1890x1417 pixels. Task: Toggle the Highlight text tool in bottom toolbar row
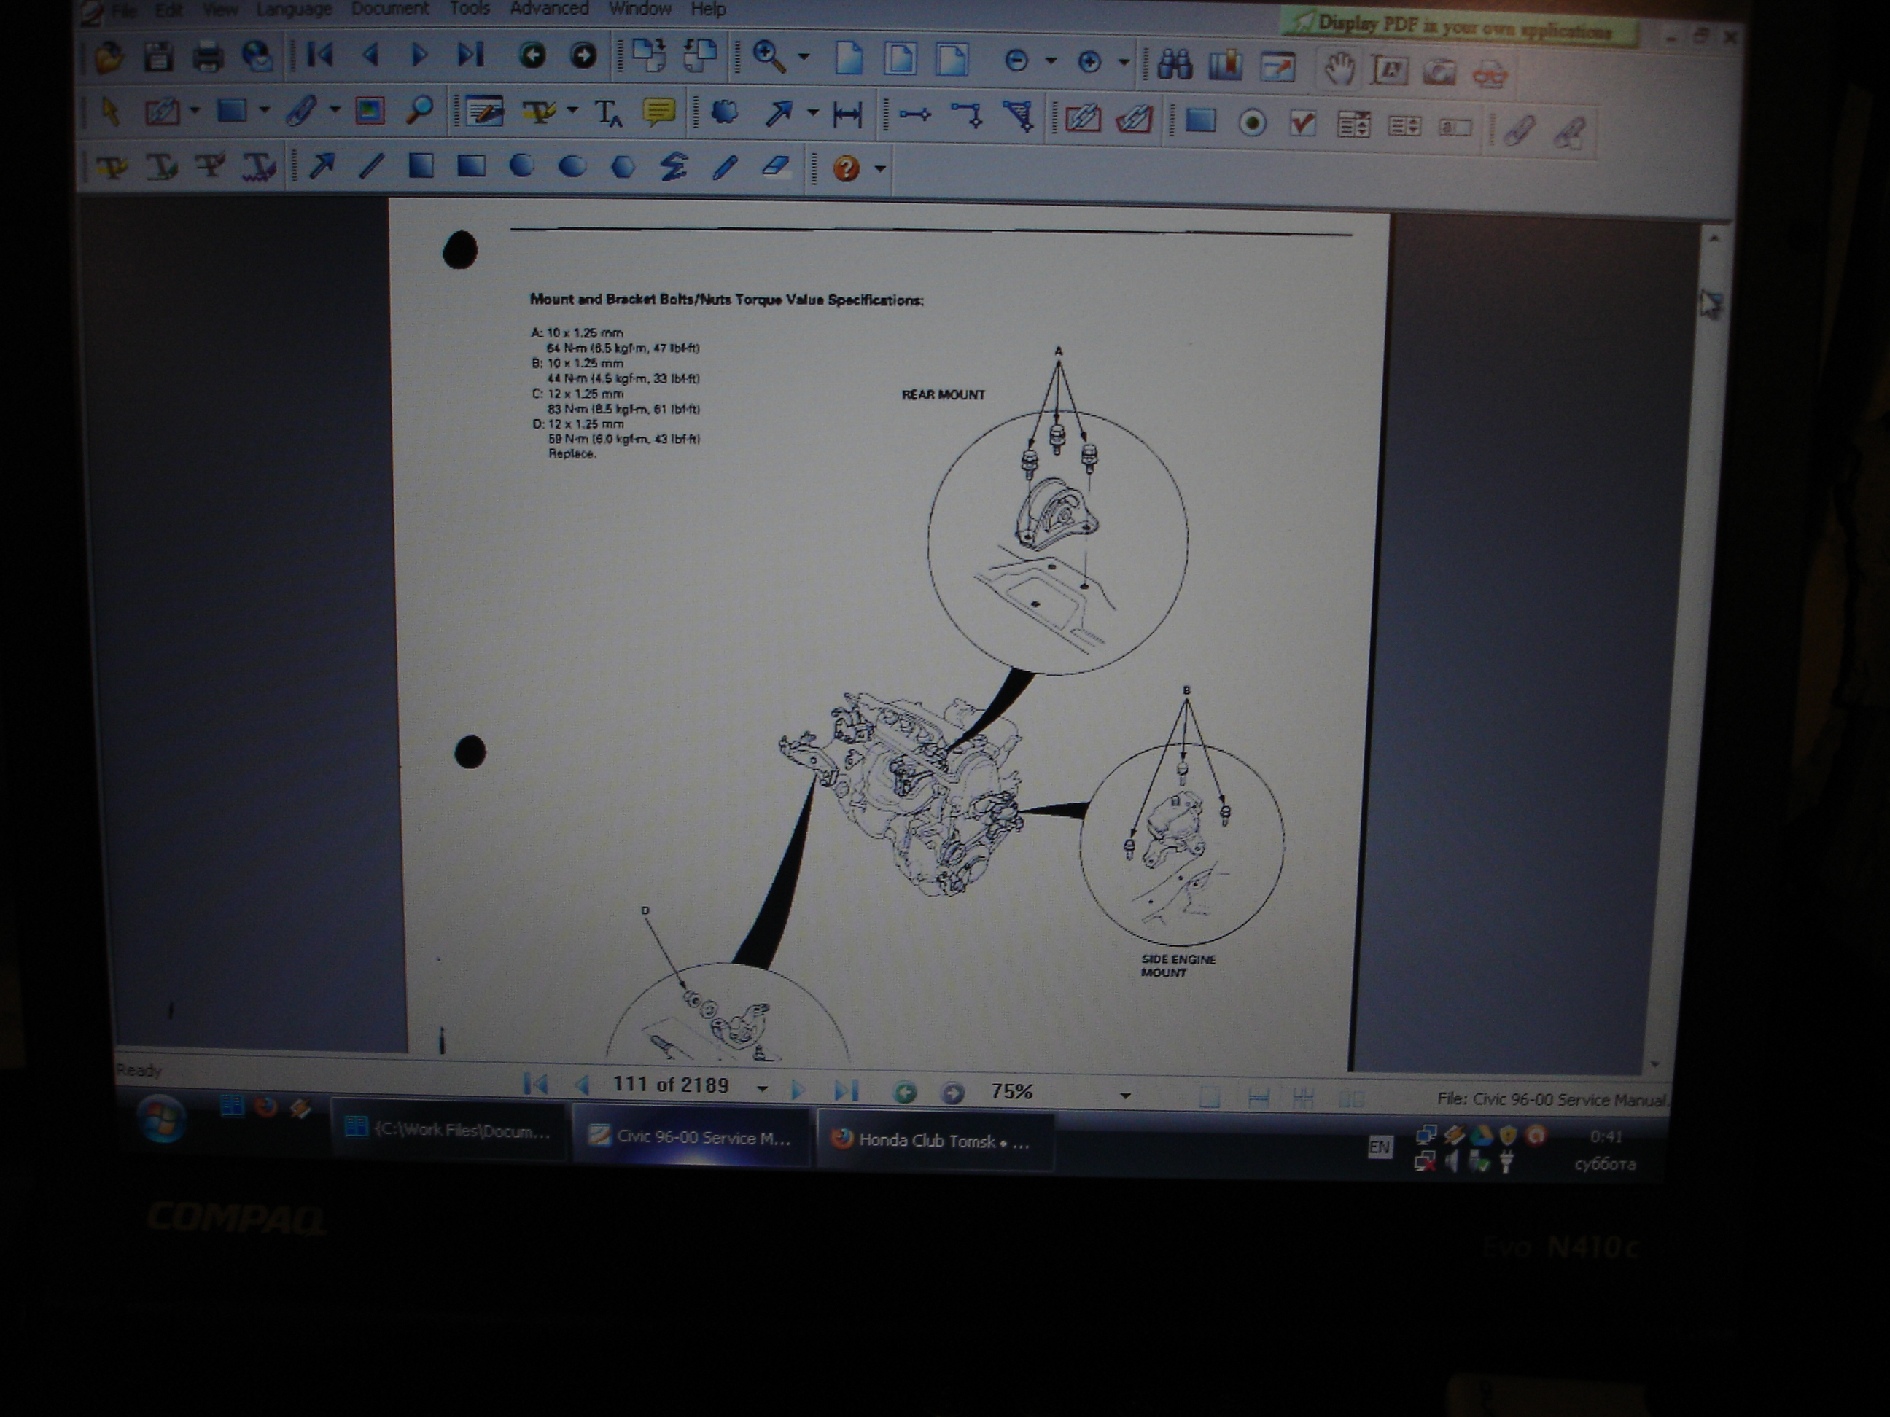[x=112, y=165]
